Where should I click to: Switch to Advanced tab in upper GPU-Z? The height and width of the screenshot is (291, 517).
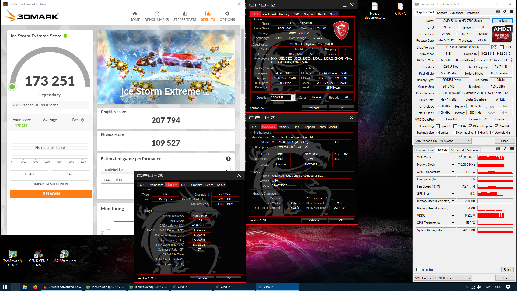(x=457, y=13)
